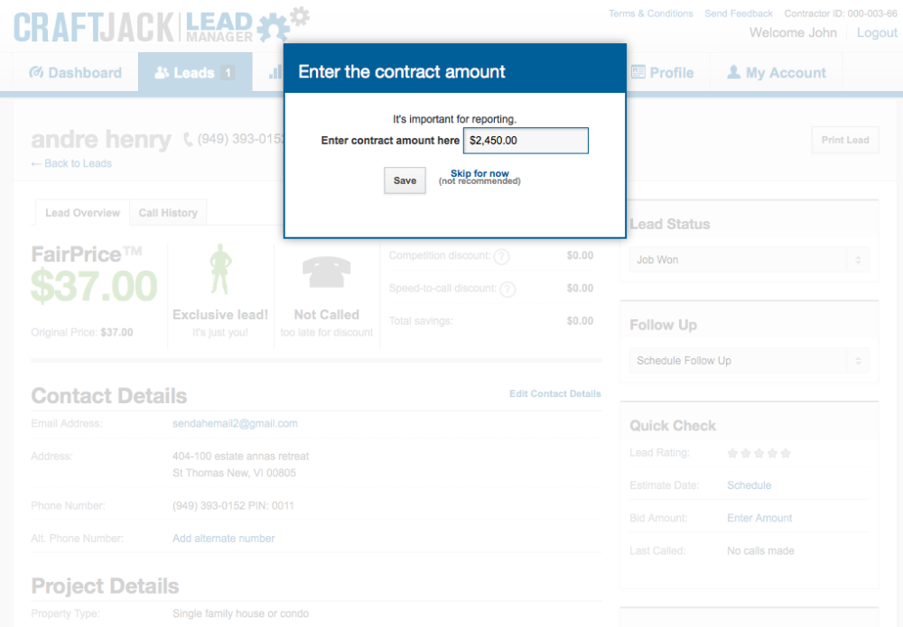This screenshot has height=627, width=903.
Task: Click the sendahemail2@gmail.com email link
Action: (x=235, y=423)
